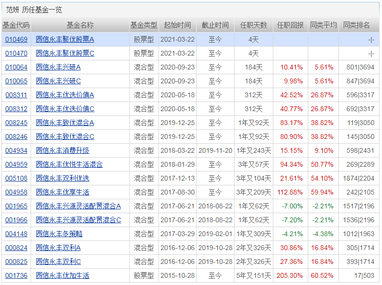This screenshot has height=285, width=382.
Task: Open fund 圆信永丰优享生活
Action: tap(63, 193)
